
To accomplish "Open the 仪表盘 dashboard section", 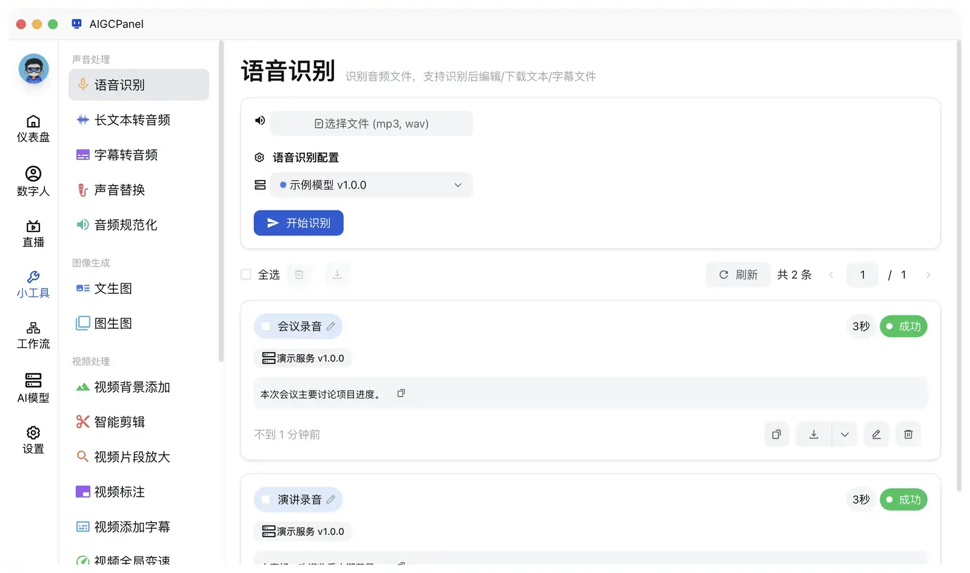I will pos(33,129).
